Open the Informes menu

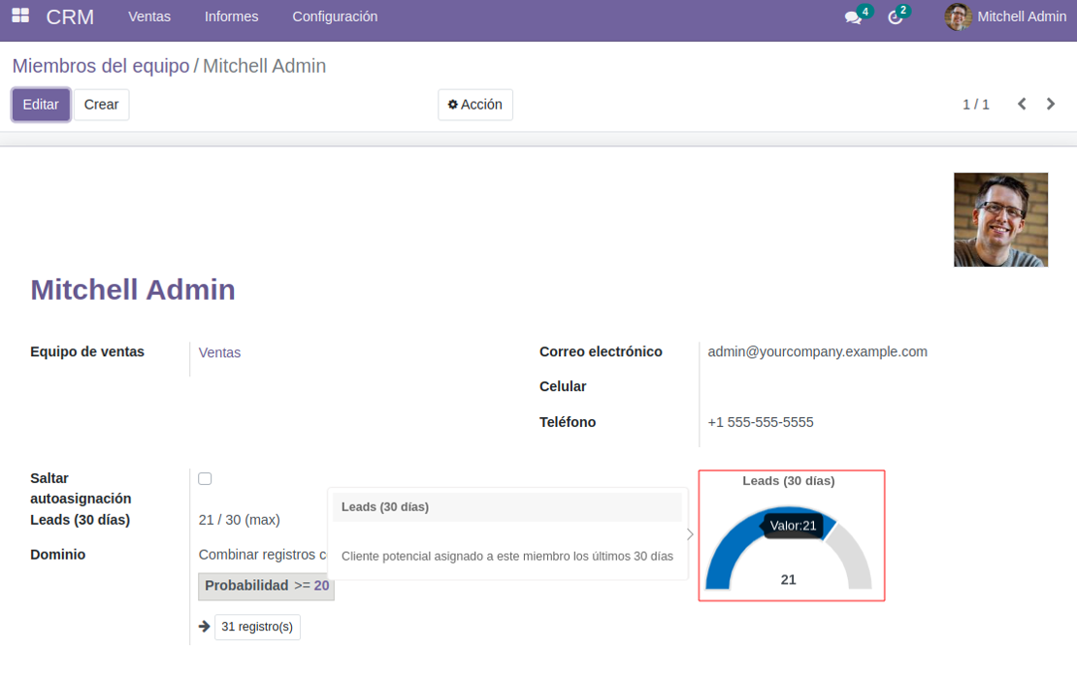point(232,16)
